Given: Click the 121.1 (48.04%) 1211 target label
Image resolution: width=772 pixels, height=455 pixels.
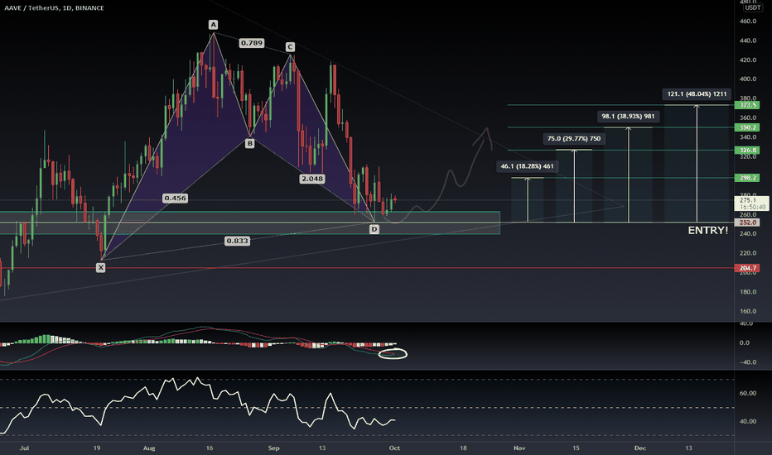Looking at the screenshot, I should 697,94.
